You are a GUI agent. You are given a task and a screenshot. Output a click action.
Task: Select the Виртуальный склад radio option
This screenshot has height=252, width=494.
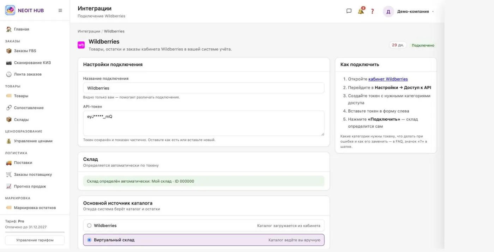[89, 240]
